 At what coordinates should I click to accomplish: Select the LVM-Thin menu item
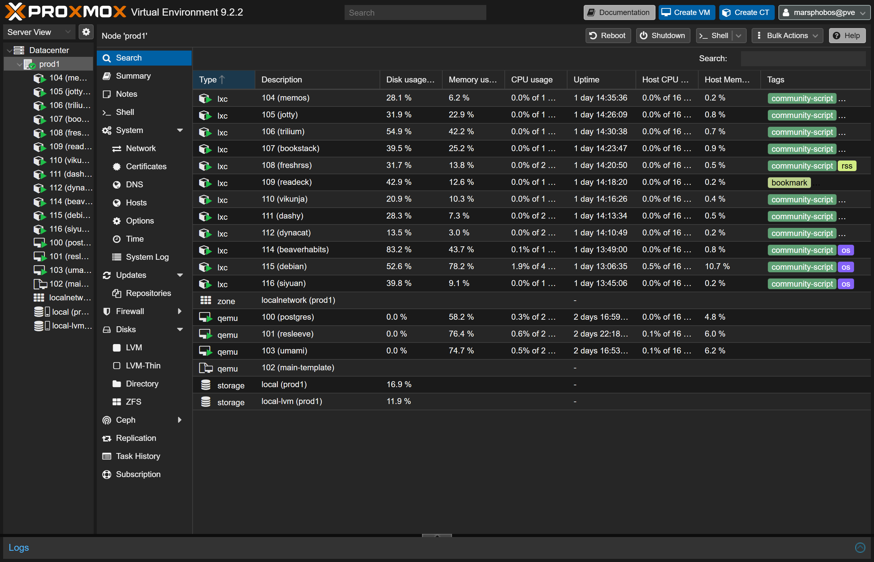pos(144,366)
